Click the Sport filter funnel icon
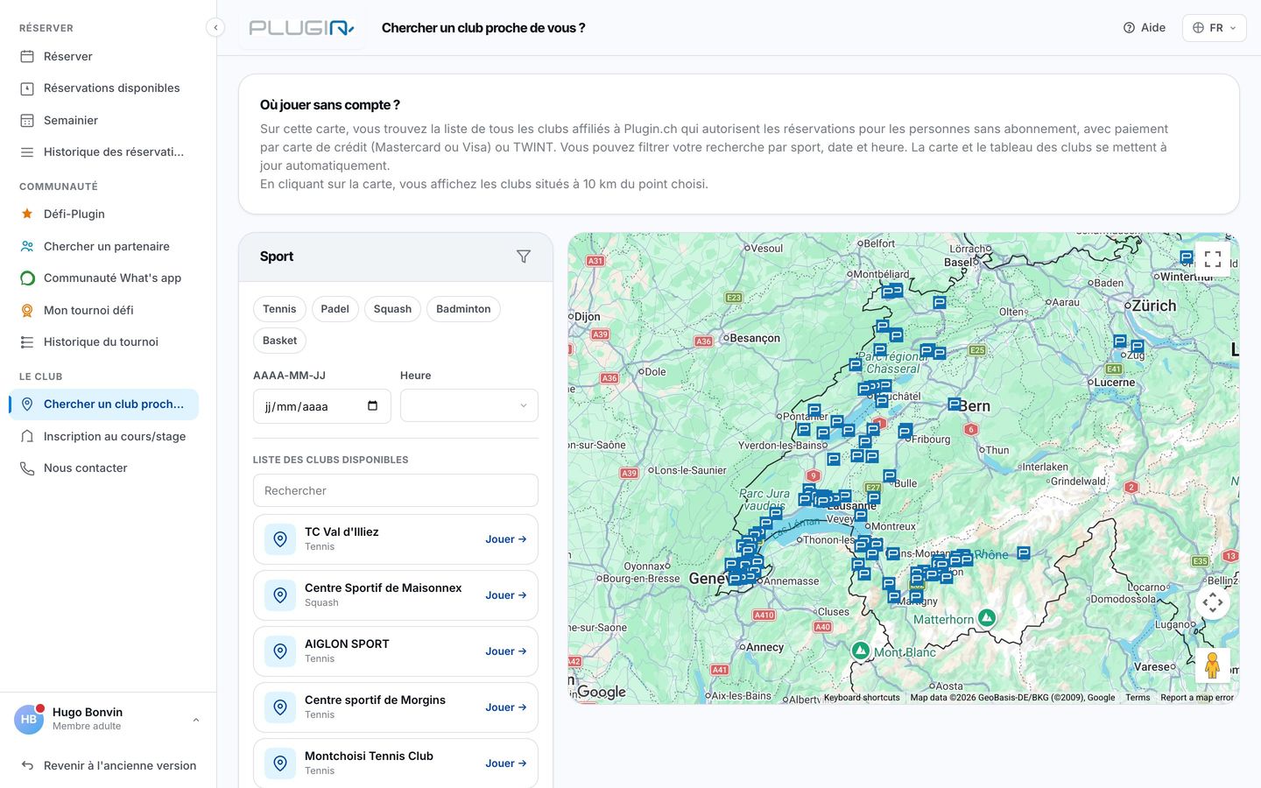The image size is (1261, 788). click(524, 257)
